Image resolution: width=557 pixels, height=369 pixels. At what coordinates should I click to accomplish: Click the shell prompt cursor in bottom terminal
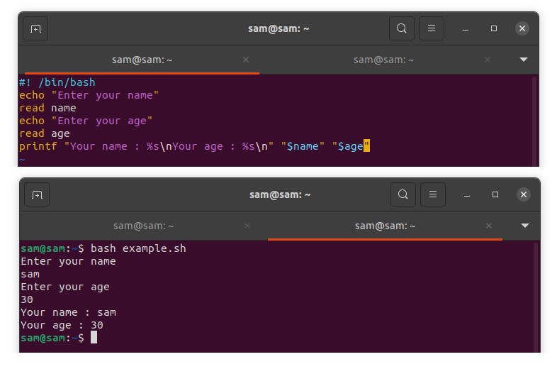pos(94,338)
